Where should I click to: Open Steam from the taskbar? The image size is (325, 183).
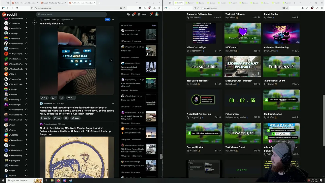[71, 180]
